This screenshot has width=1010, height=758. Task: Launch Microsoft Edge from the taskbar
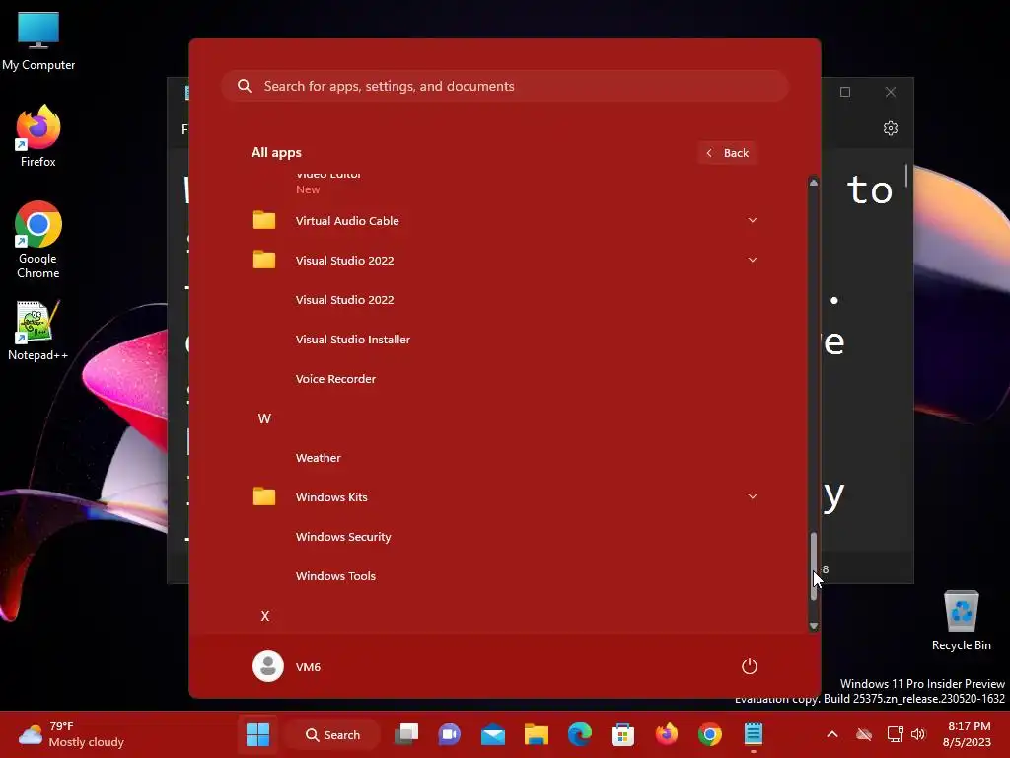point(580,734)
